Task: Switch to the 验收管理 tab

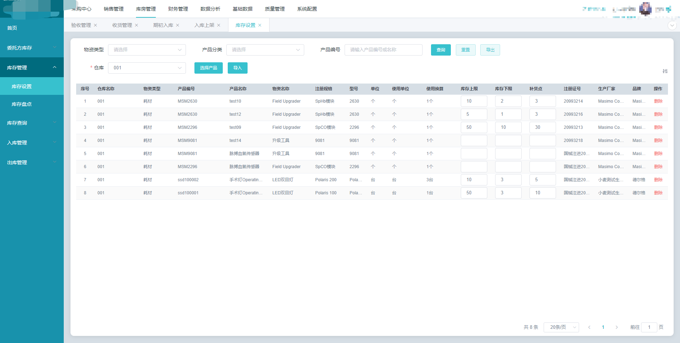Action: point(81,25)
